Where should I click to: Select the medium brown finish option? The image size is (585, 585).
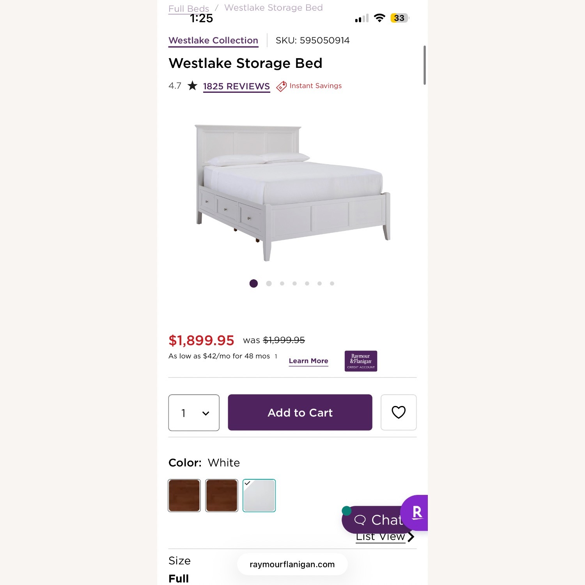tap(222, 495)
